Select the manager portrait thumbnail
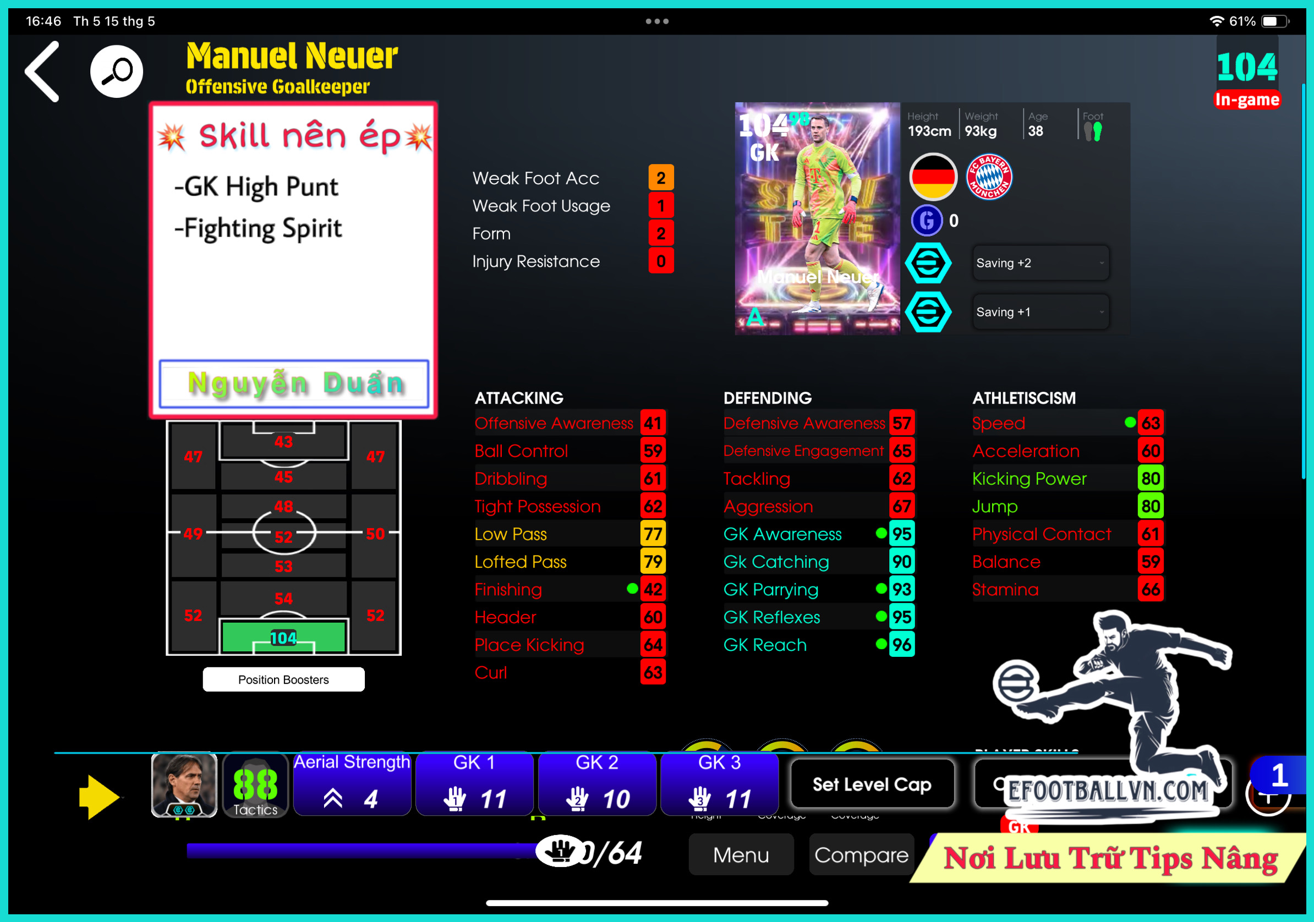The image size is (1314, 922). pyautogui.click(x=184, y=784)
